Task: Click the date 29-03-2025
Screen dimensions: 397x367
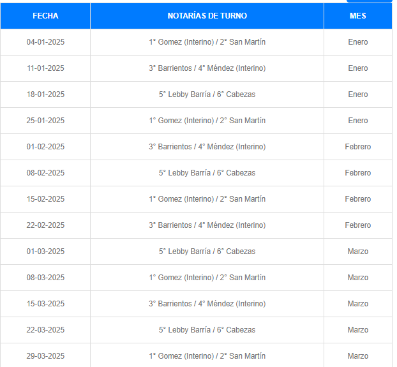Action: click(45, 356)
